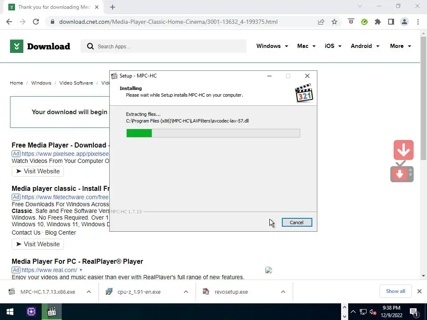
Task: Click the green CNET Download logo icon
Action: click(17, 46)
